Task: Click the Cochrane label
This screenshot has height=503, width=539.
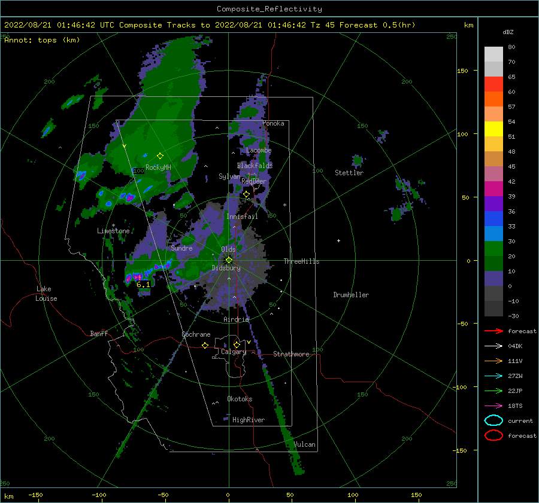Action: [x=196, y=334]
